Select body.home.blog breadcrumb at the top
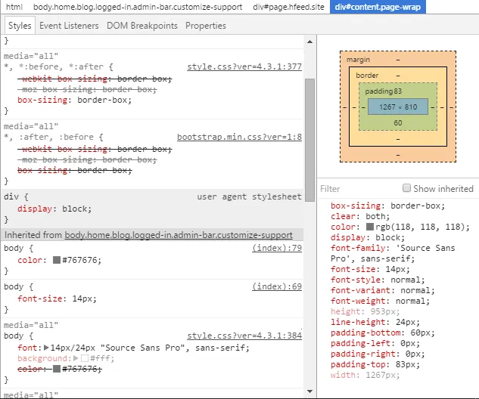Viewport: 479px width, 399px height. 138,7
